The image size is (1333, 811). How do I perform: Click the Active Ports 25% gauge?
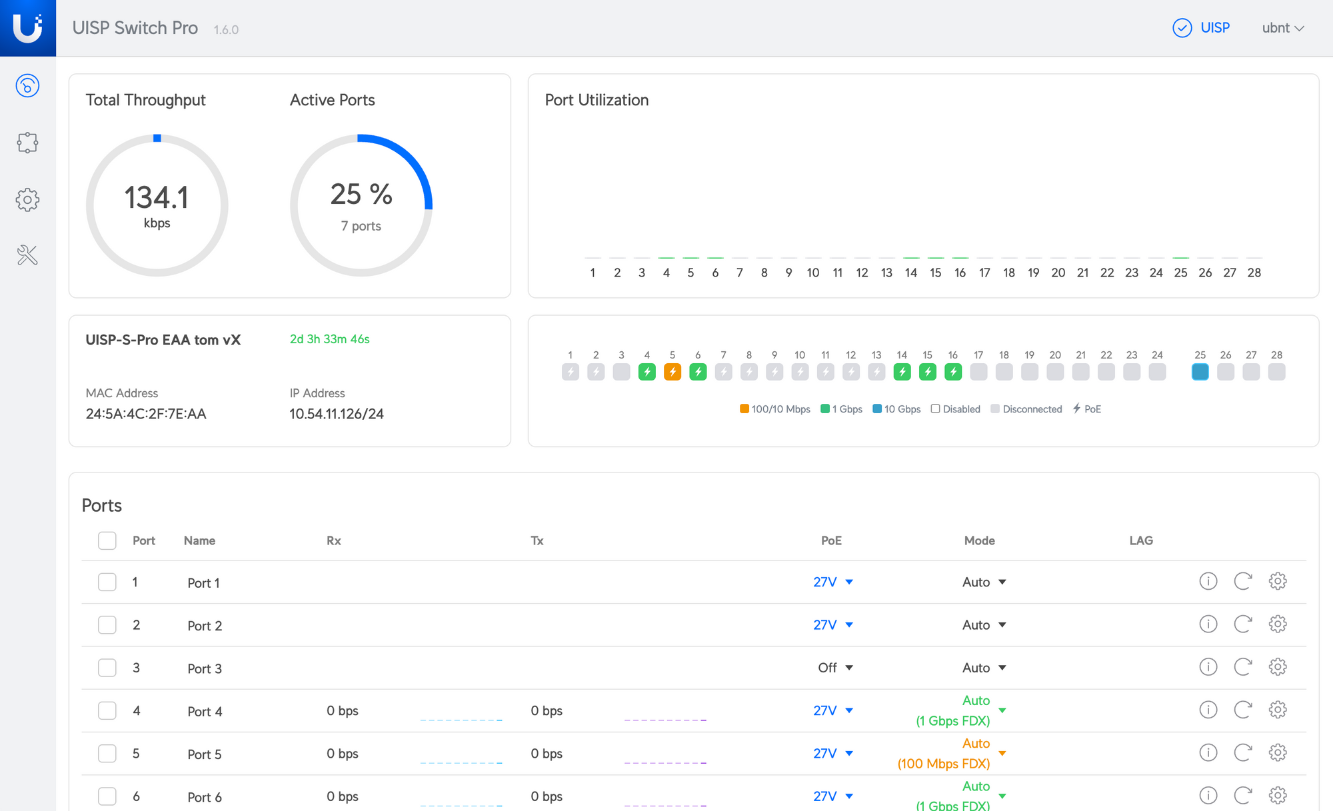pos(361,205)
